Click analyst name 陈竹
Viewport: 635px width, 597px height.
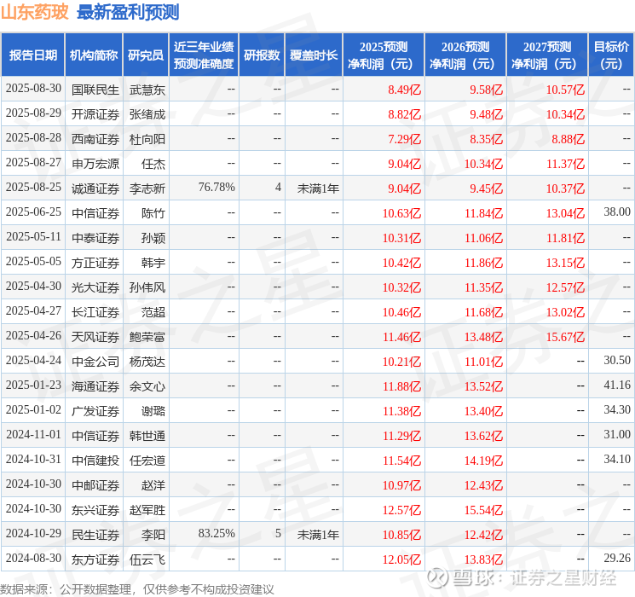point(153,213)
